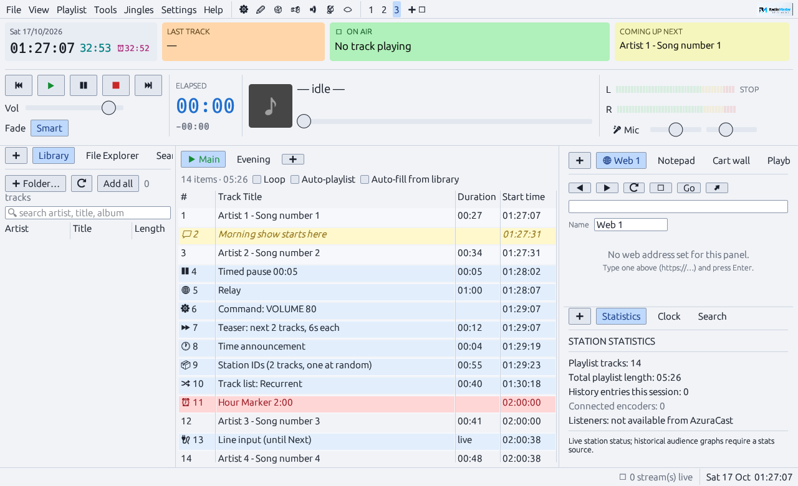Start playback with the green play button
Screen dimensions: 798x486
point(51,85)
